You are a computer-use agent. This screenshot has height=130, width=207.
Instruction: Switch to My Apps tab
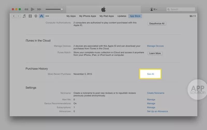(x=71, y=16)
